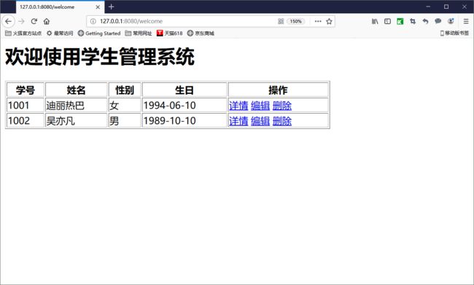The image size is (474, 285).
Task: Open the browser home page
Action: (x=46, y=21)
